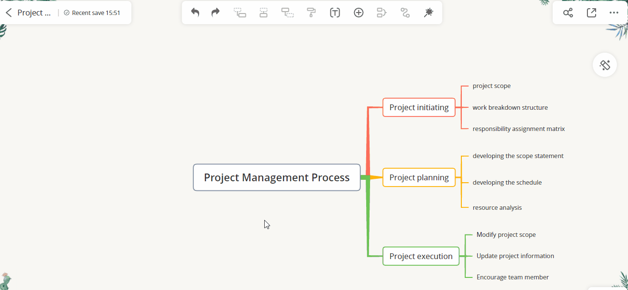Image resolution: width=628 pixels, height=290 pixels.
Task: Select "developing the scope statement" subtopic
Action: [x=518, y=156]
